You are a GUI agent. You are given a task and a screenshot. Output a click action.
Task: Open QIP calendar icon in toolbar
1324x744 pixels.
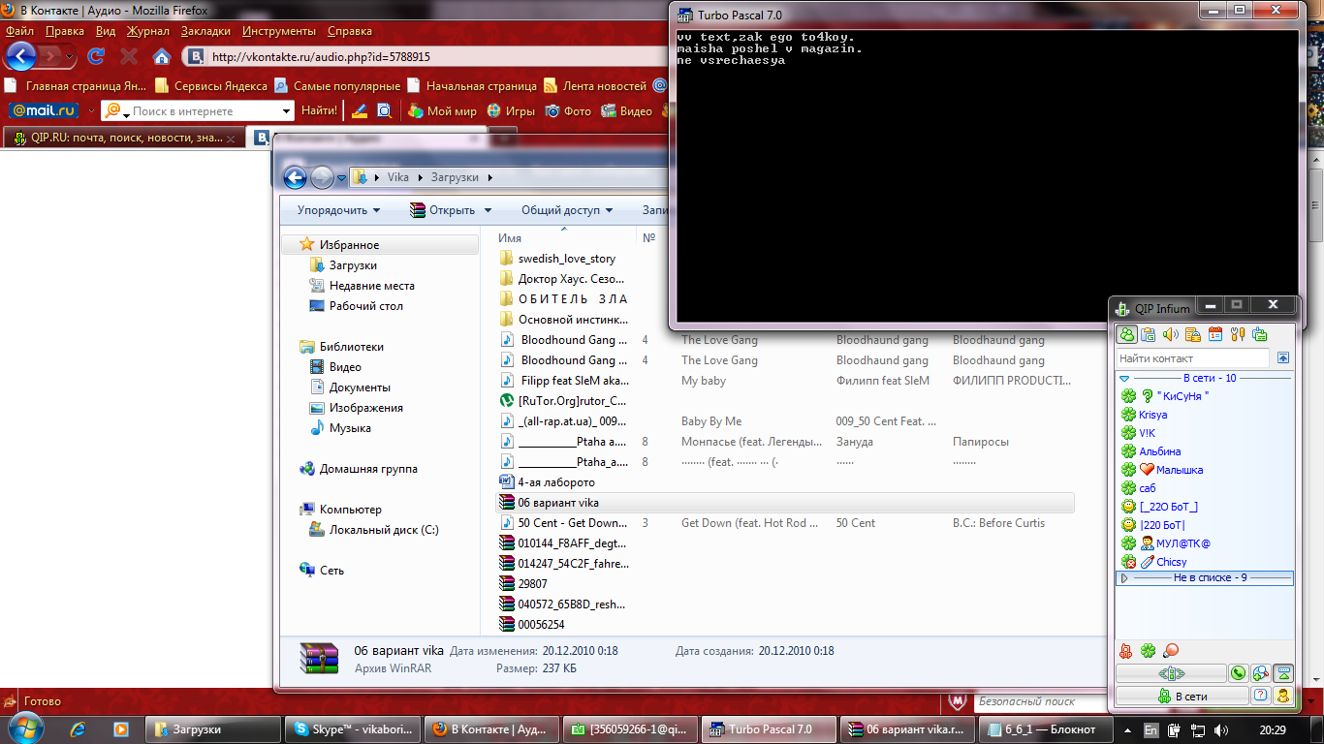click(x=1214, y=335)
